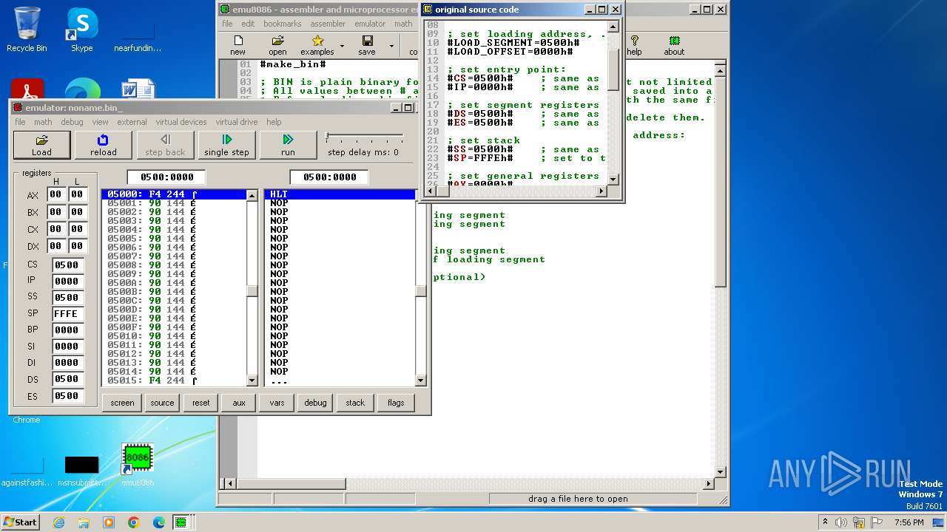The image size is (947, 532).
Task: Click the reset button
Action: (201, 403)
